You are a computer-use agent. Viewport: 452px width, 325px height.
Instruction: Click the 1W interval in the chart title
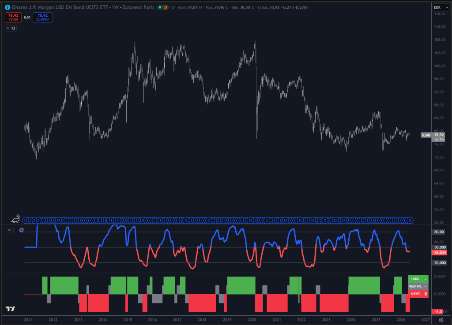point(115,7)
